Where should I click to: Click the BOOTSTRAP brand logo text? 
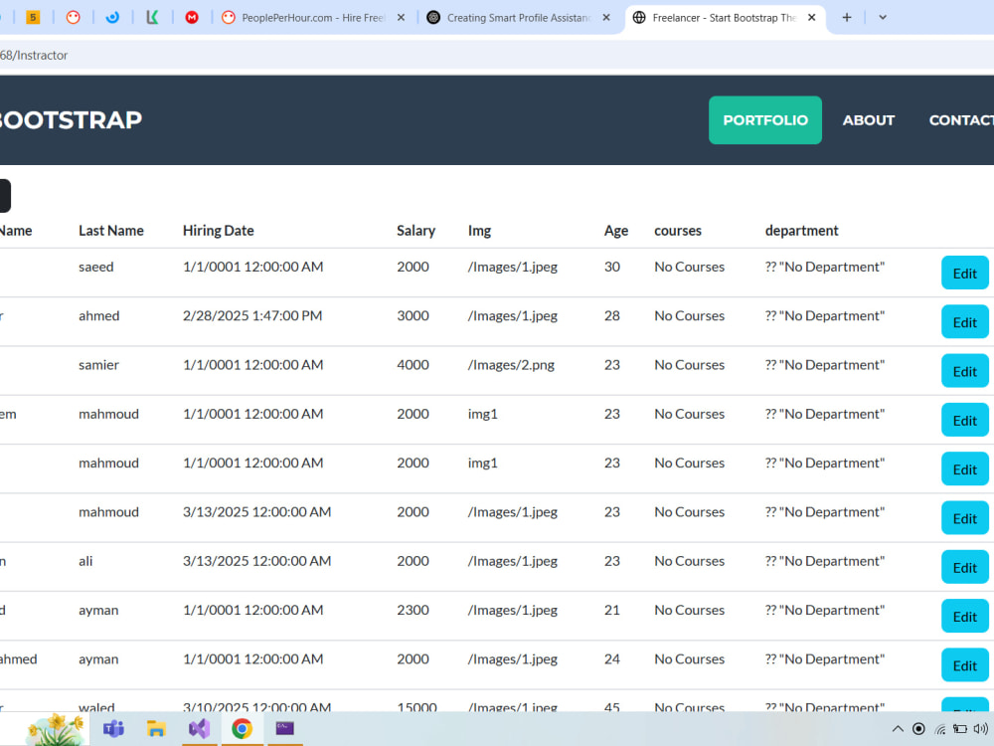pyautogui.click(x=71, y=120)
